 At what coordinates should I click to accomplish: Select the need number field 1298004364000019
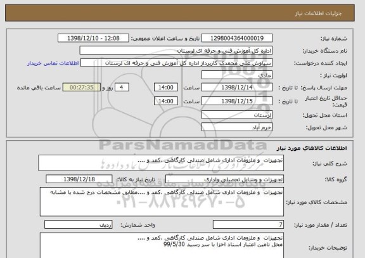click(x=237, y=38)
